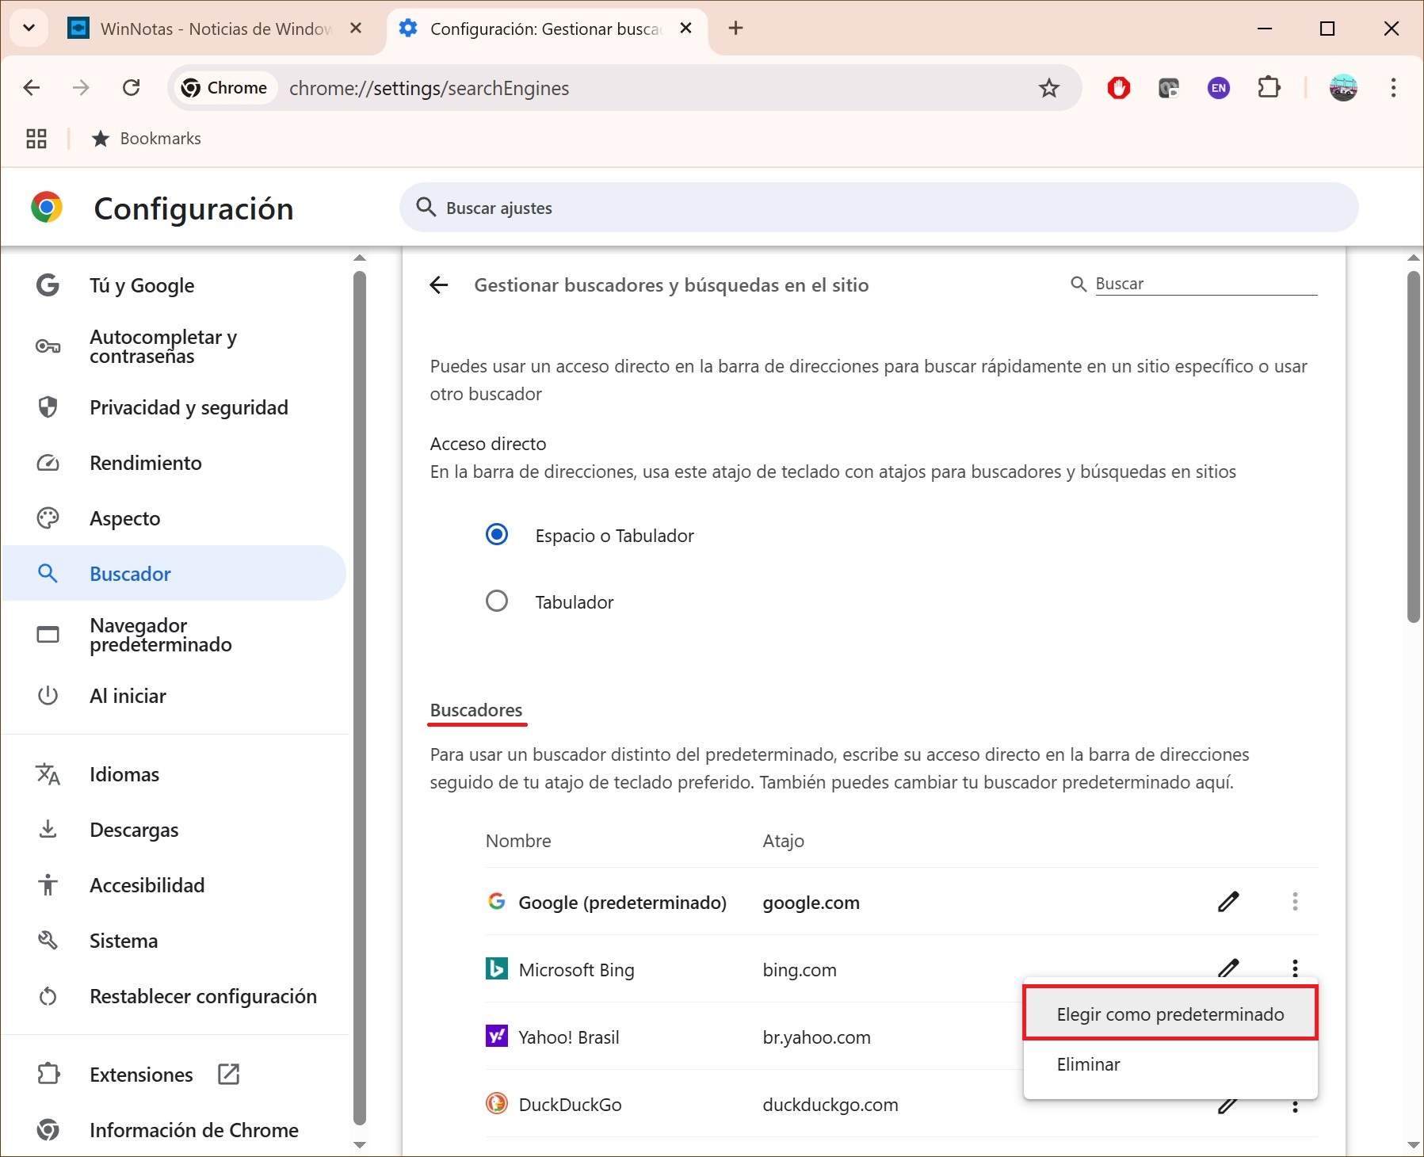Click the sidebar scroll down arrow
The image size is (1424, 1157).
click(x=360, y=1145)
